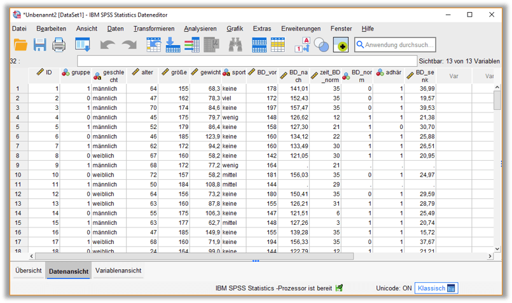Select the gewicht column header
512x303 pixels.
[205, 76]
